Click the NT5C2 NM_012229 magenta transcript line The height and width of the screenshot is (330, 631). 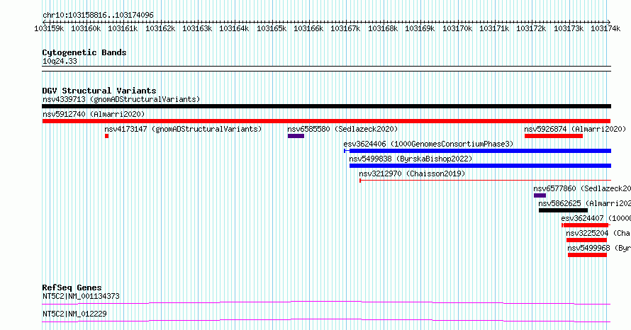click(326, 320)
